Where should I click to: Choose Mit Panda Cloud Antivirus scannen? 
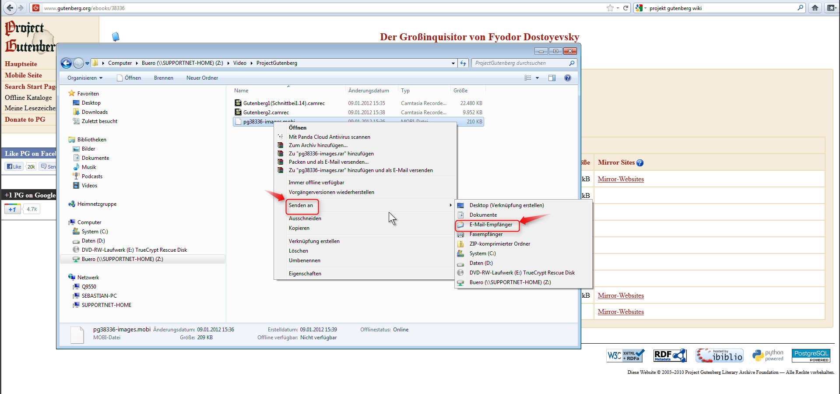click(329, 137)
